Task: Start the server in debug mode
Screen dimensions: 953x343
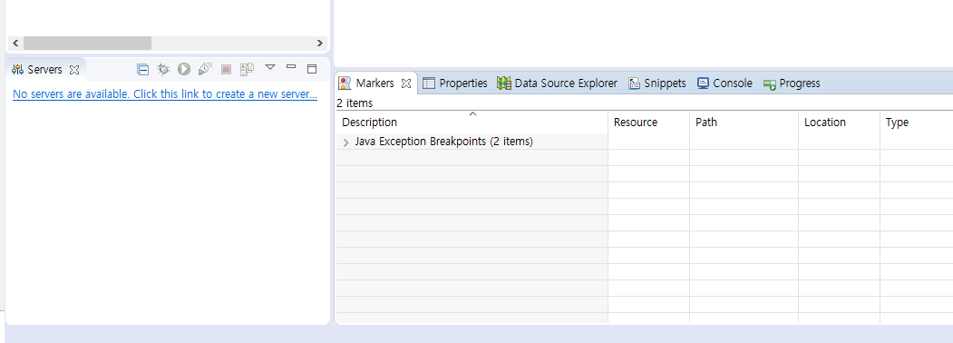Action: [x=163, y=69]
